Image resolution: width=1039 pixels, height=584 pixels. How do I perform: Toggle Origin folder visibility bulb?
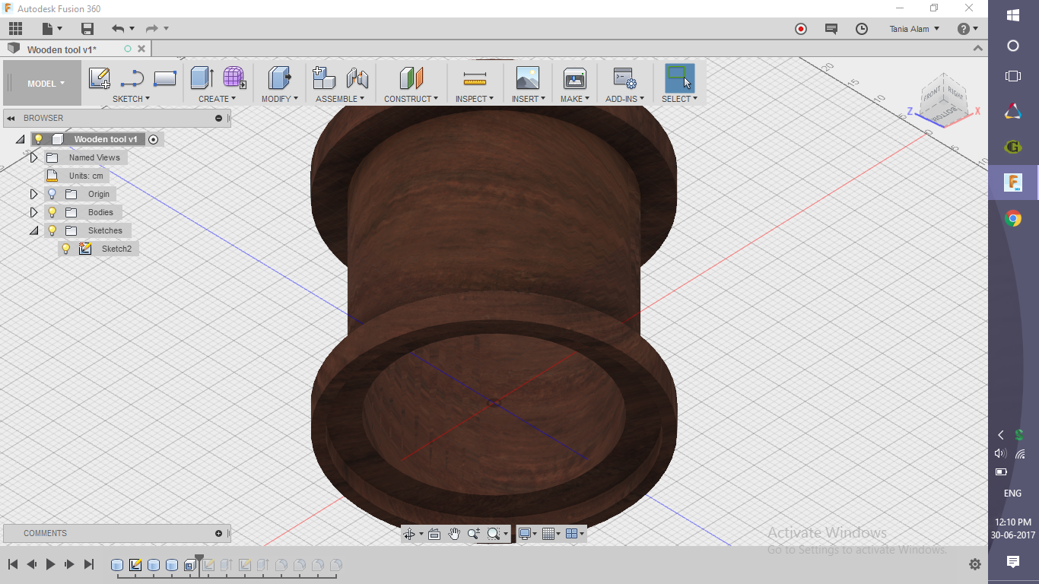click(52, 194)
